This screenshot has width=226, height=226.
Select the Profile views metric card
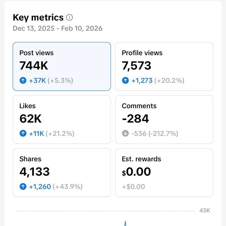coord(164,67)
